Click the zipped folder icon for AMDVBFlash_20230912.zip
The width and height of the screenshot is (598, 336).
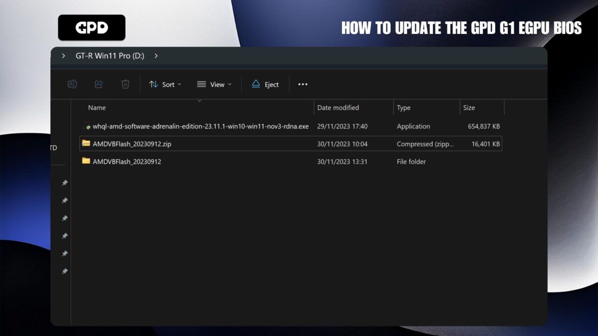point(86,144)
